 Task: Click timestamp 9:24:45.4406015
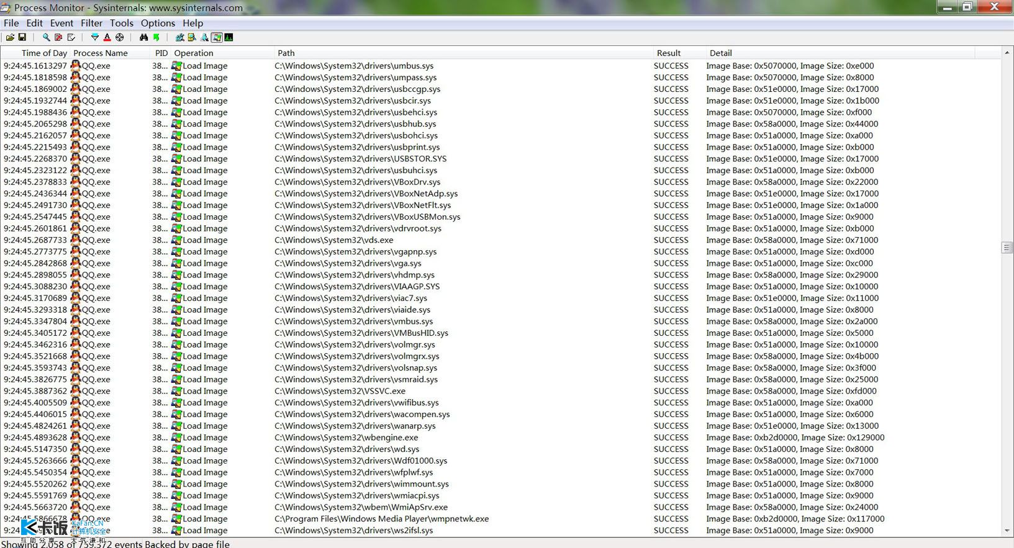[x=35, y=415]
